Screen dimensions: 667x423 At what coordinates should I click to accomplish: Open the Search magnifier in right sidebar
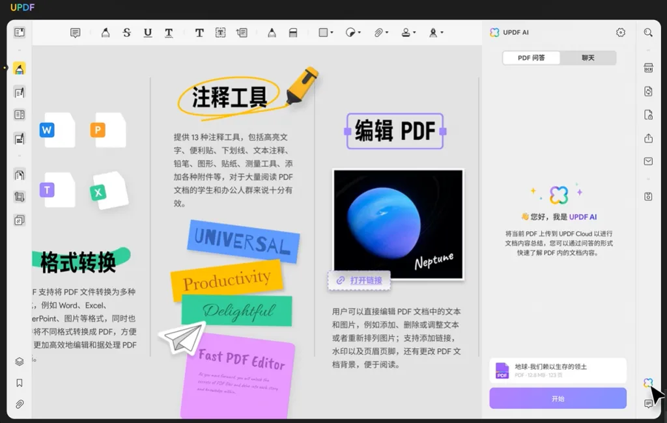pos(648,33)
